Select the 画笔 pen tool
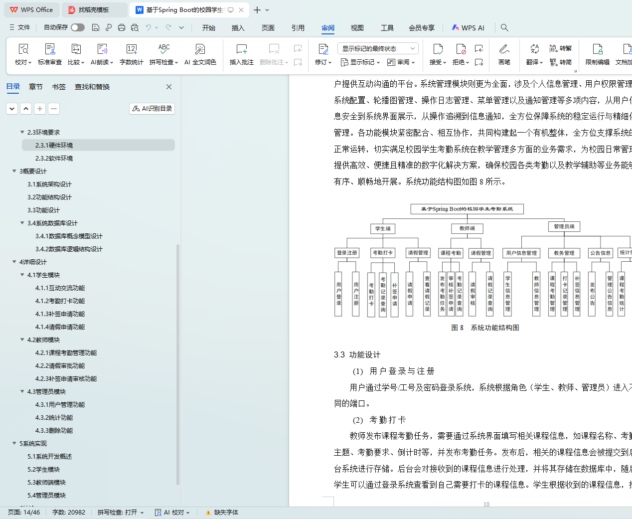632x519 pixels. (504, 49)
